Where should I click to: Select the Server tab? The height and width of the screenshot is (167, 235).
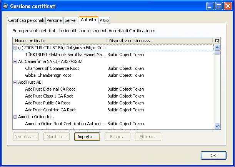click(x=71, y=20)
